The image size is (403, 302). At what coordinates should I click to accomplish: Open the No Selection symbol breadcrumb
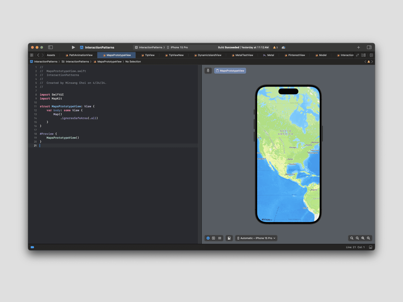click(x=133, y=62)
